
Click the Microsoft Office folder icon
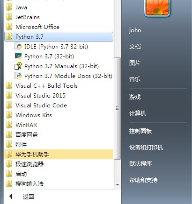tap(9, 27)
